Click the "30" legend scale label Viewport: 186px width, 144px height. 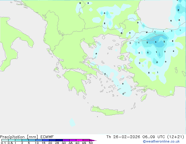(x=64, y=143)
